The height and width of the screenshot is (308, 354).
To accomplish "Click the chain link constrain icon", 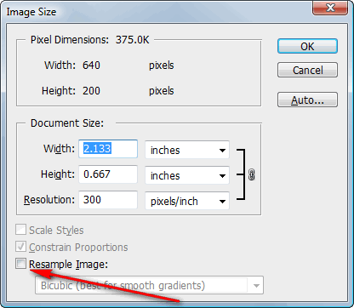I will pos(252,174).
